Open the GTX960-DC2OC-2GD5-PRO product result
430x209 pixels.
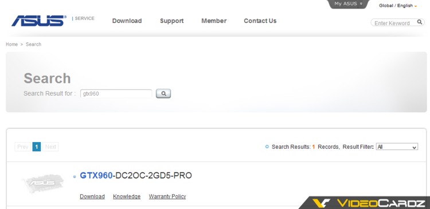136,175
